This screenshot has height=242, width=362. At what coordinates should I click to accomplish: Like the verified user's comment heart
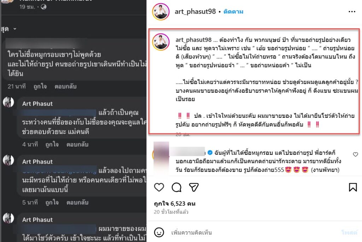356,155
